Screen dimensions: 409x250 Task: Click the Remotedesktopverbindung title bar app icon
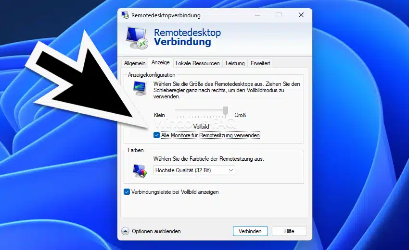click(125, 15)
